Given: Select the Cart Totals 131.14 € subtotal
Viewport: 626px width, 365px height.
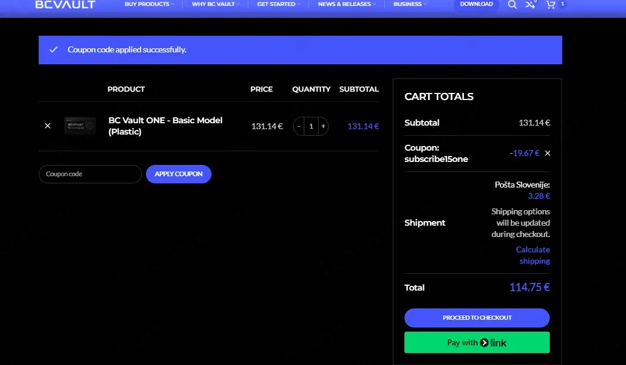Looking at the screenshot, I should point(534,123).
